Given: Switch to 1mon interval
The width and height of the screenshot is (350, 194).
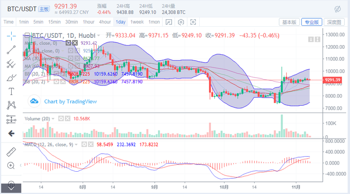Looking at the screenshot, I should click(154, 22).
